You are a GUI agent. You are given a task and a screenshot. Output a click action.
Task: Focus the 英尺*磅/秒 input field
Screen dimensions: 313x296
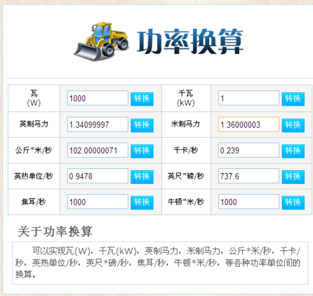pos(249,176)
